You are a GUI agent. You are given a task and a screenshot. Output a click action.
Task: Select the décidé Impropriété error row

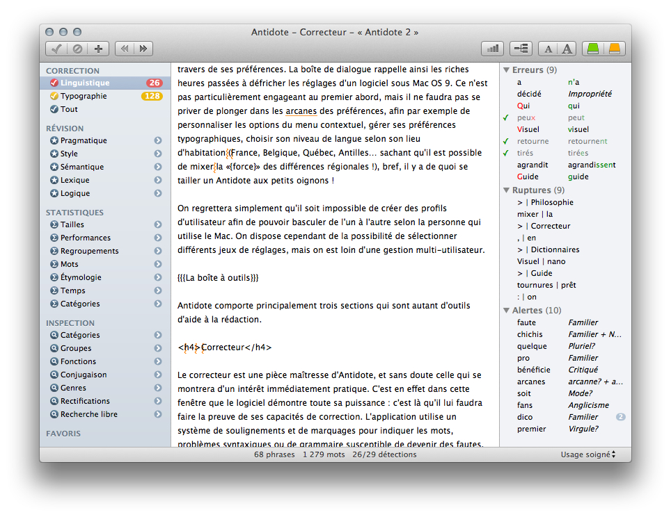[x=566, y=94]
